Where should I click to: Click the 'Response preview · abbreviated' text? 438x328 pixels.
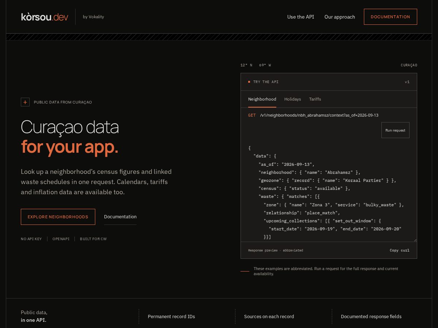click(276, 250)
